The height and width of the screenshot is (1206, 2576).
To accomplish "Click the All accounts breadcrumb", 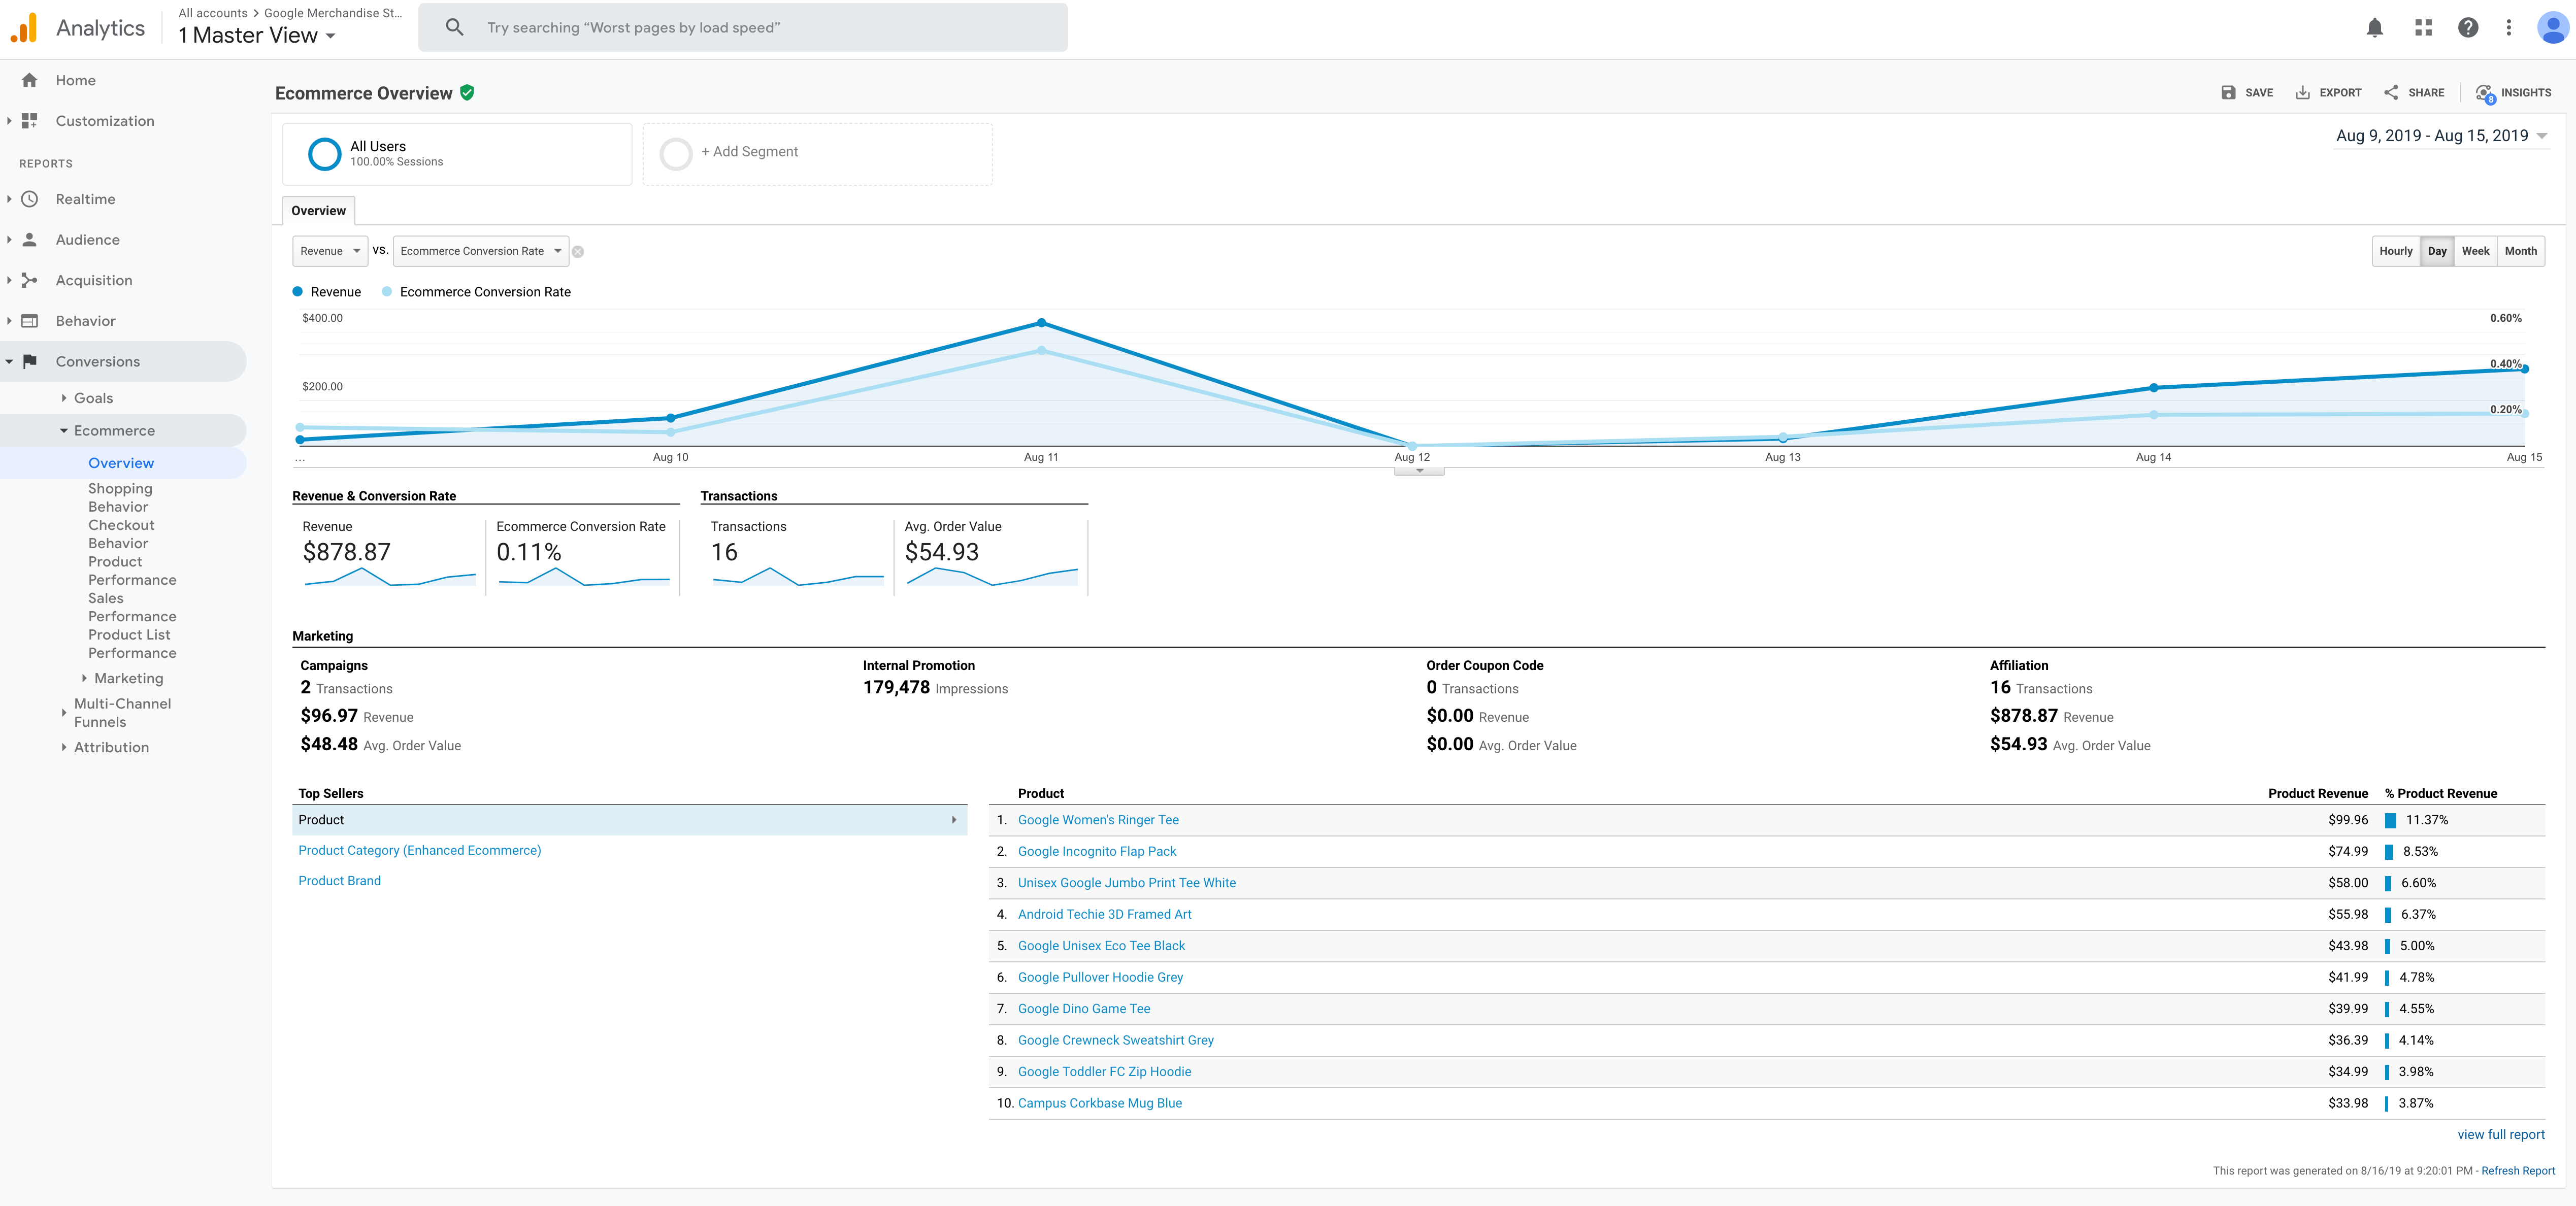I will 213,13.
